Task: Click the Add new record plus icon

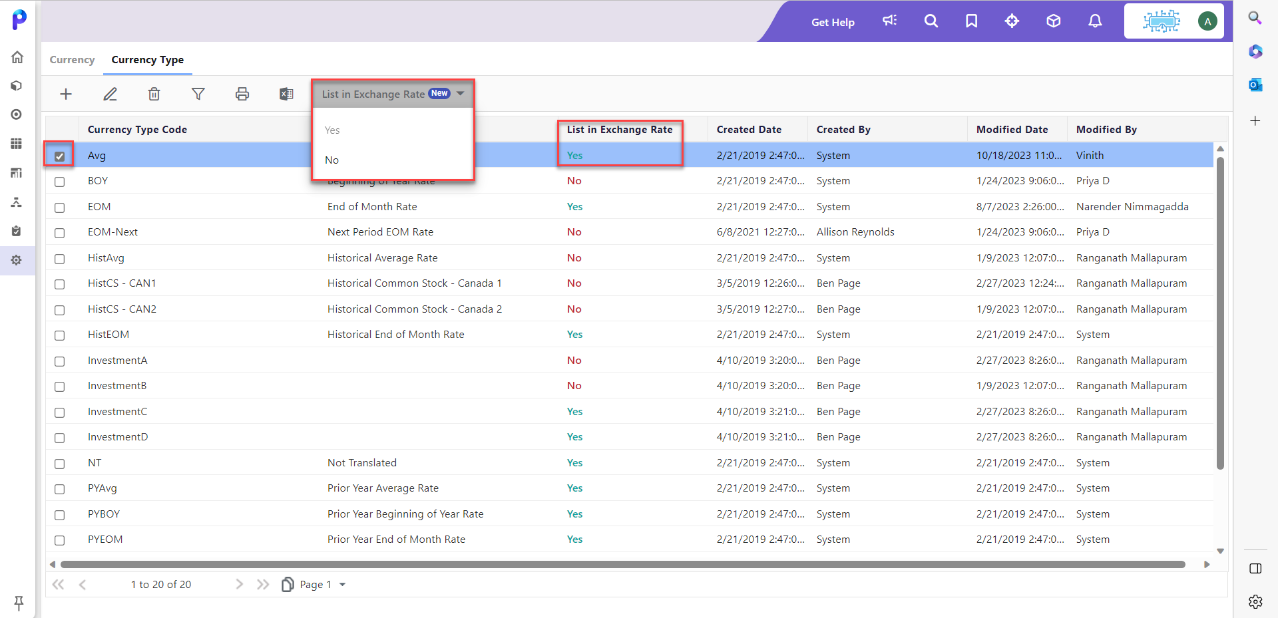Action: point(66,94)
